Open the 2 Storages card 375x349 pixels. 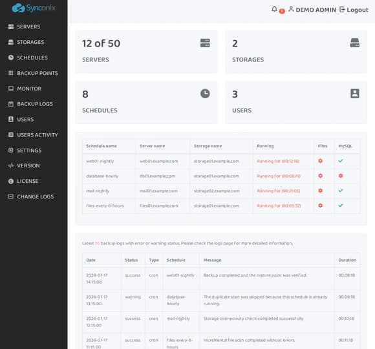pyautogui.click(x=296, y=52)
